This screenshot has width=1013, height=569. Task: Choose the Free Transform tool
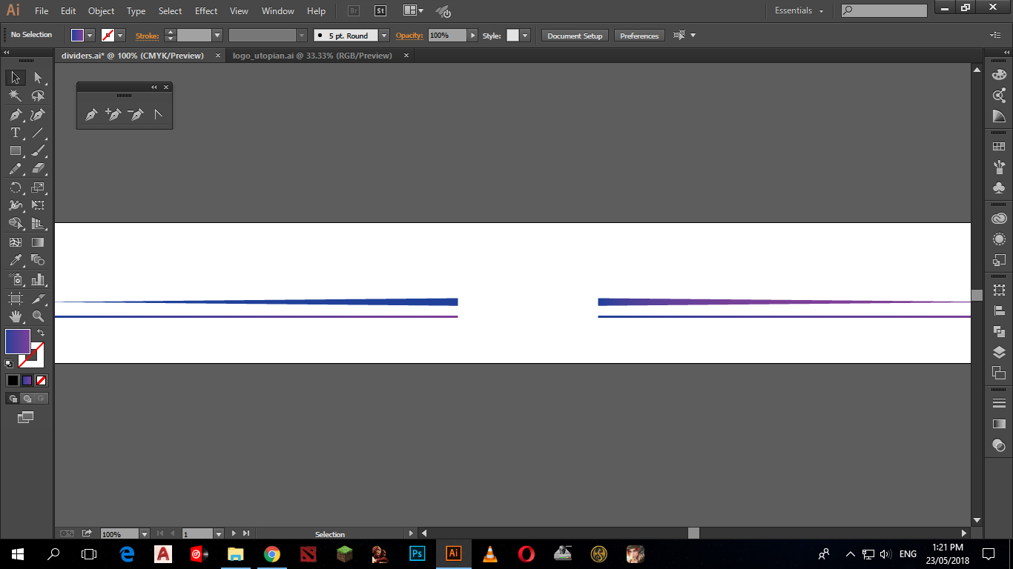tap(38, 205)
